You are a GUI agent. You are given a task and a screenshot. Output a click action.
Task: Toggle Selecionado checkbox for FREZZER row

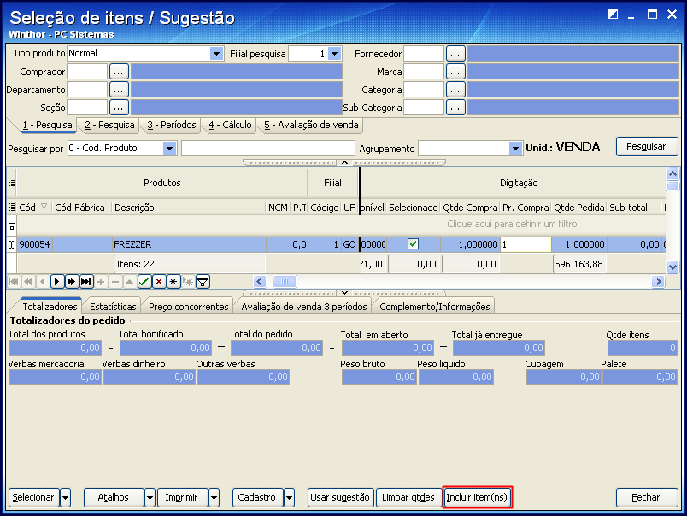pyautogui.click(x=413, y=244)
